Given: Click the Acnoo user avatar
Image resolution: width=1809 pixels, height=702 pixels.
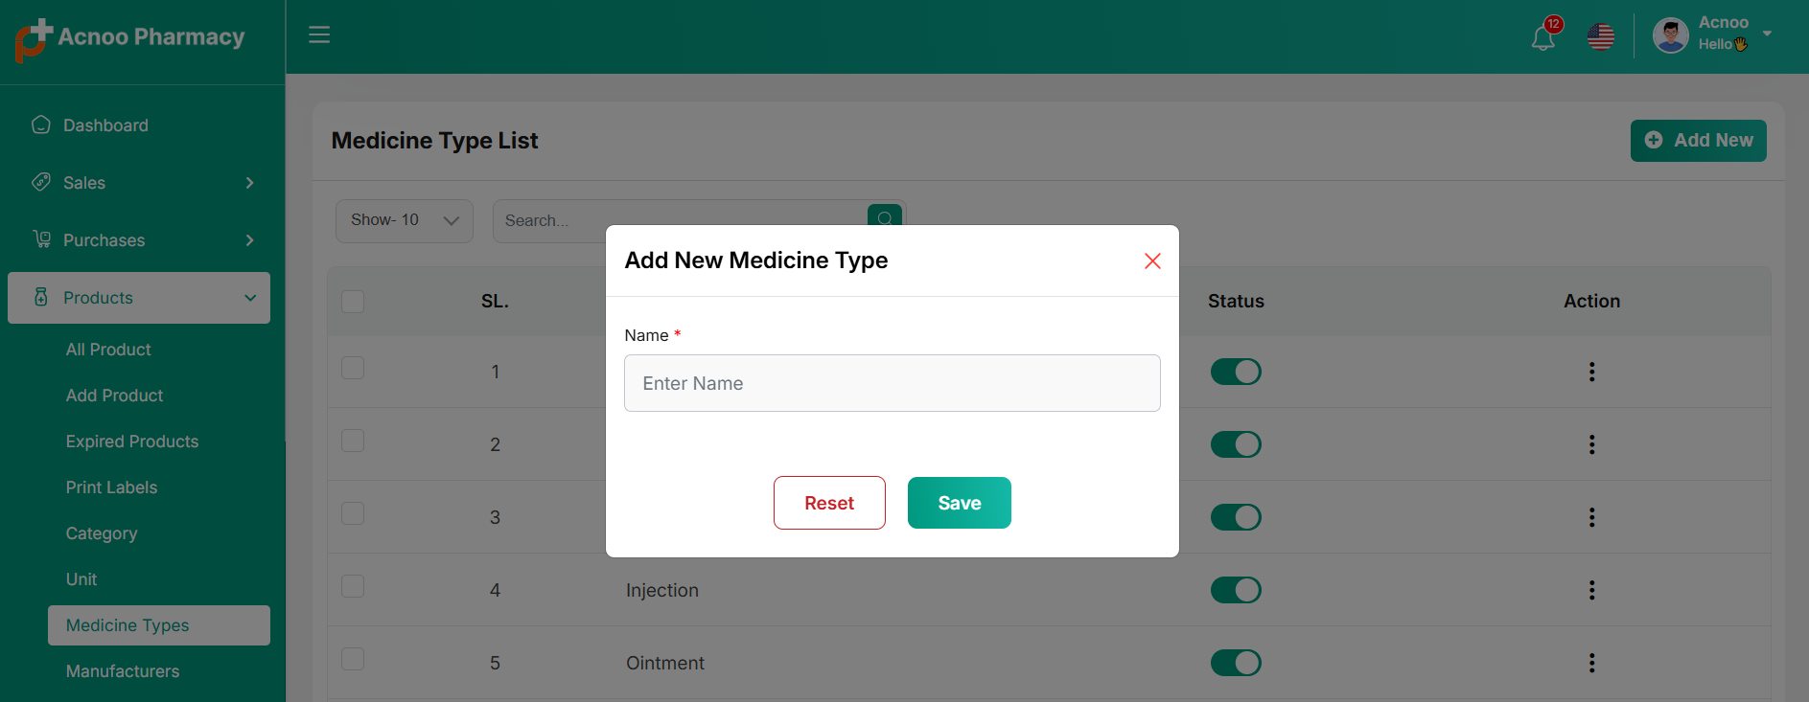Looking at the screenshot, I should [1670, 36].
